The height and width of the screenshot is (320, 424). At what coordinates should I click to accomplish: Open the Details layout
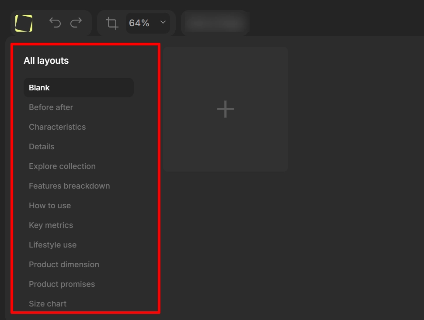(x=42, y=146)
